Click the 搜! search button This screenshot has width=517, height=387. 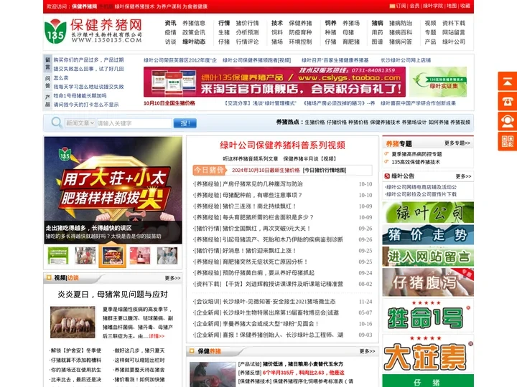(185, 123)
